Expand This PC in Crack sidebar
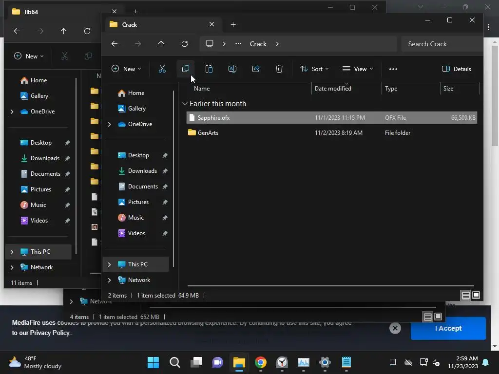 coord(109,264)
